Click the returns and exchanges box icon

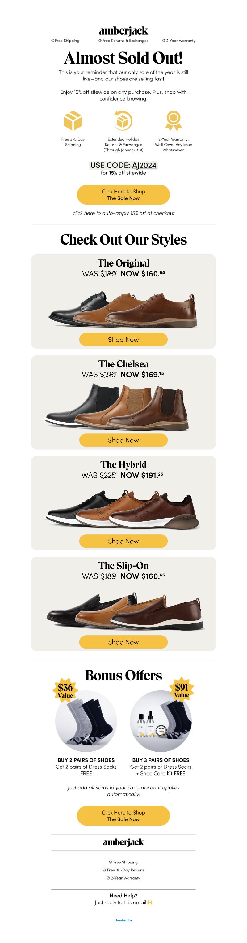coord(123,120)
